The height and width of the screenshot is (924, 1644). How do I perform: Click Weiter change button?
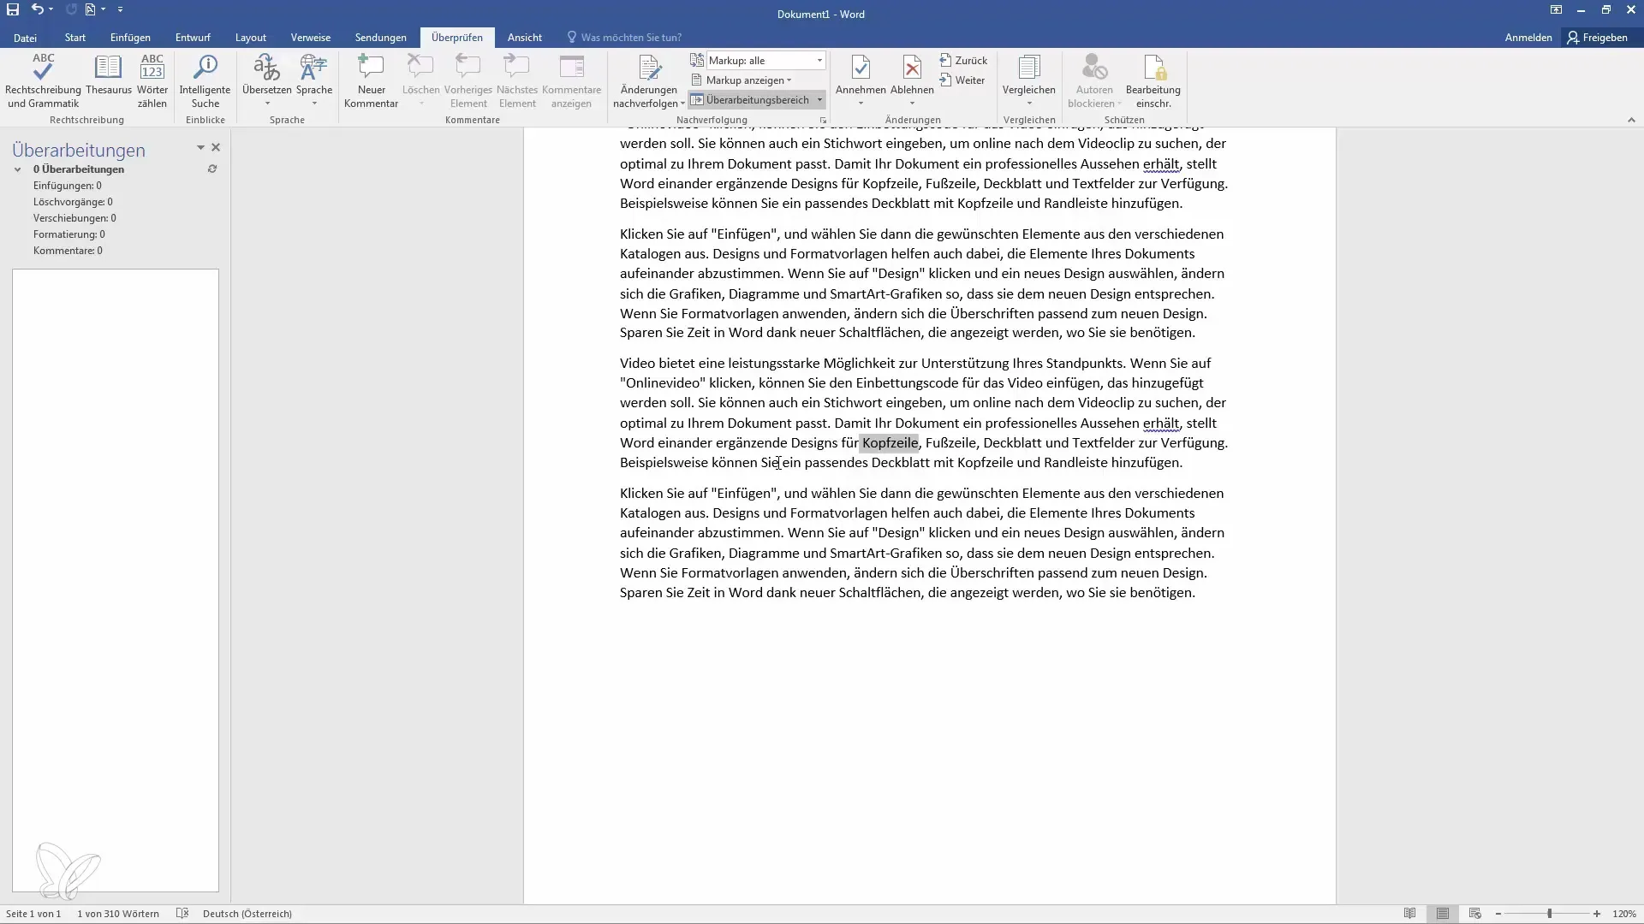click(962, 80)
